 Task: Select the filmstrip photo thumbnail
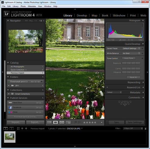click(10, 137)
